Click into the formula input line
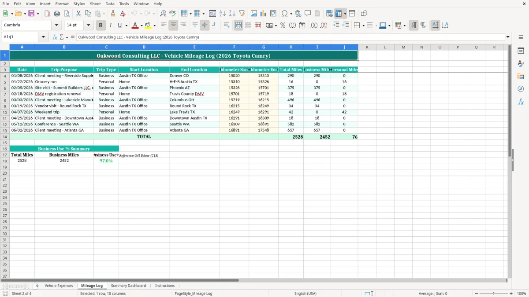Screen dimensions: 529x297 coord(290,37)
